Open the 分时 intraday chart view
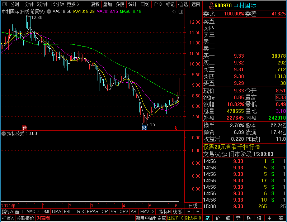287x222 pixels. 15,4
